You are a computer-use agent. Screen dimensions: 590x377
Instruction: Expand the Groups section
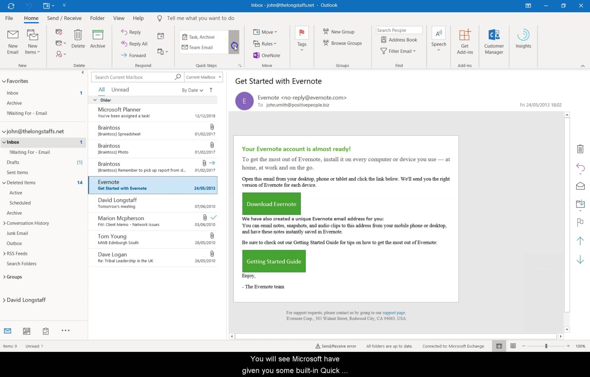click(x=4, y=277)
